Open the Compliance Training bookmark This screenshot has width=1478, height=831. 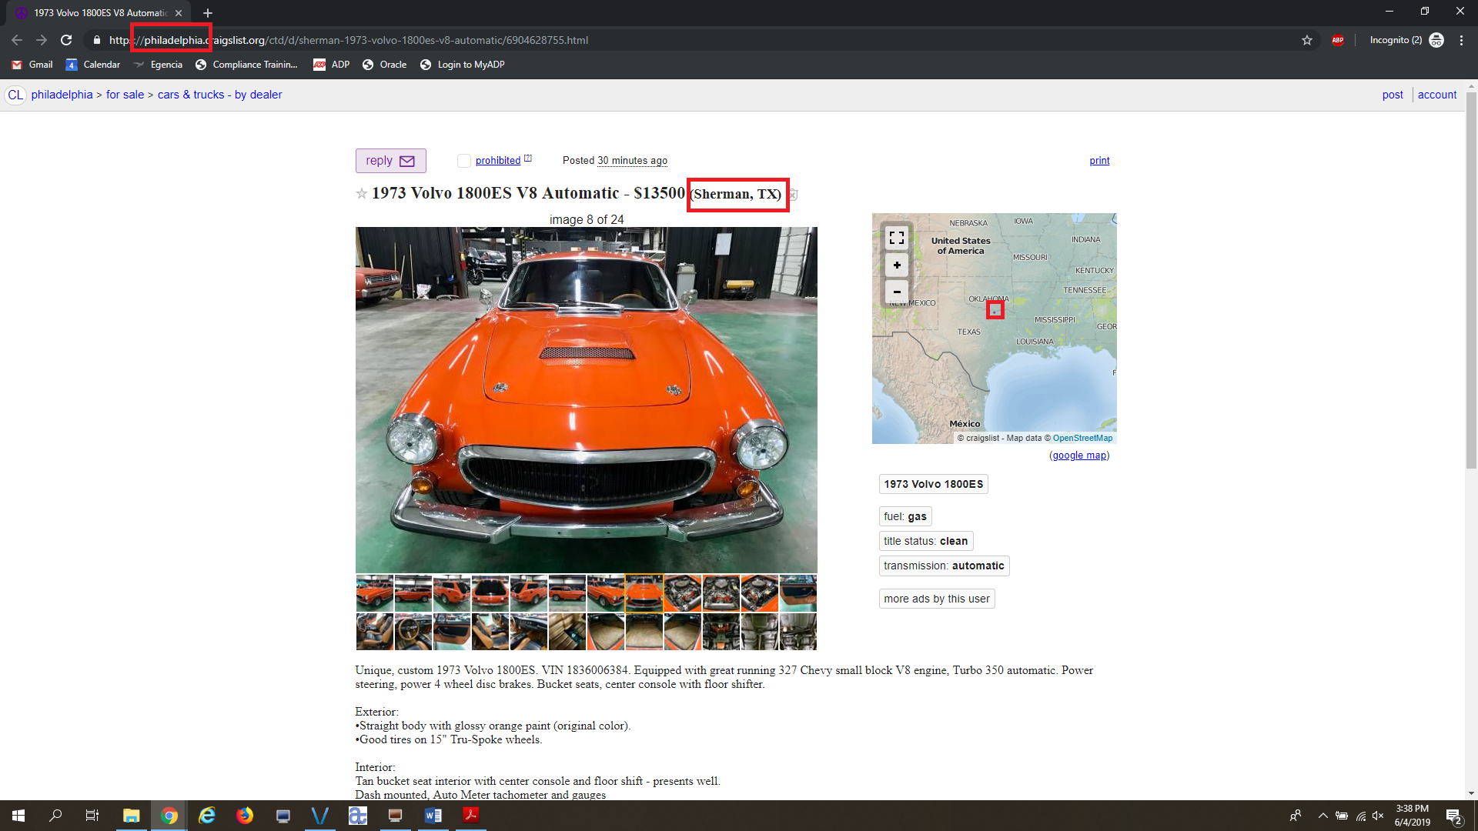point(246,65)
